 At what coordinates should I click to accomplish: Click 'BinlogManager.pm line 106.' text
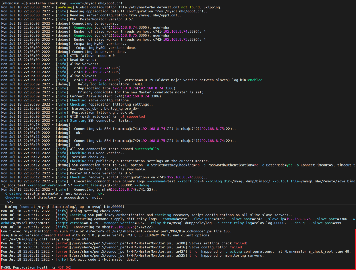pos(205,231)
